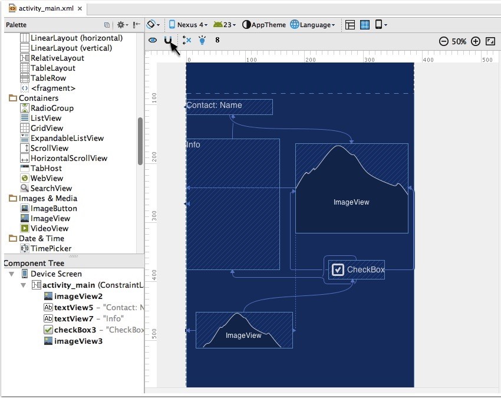Select TimePicker in palette

(x=46, y=248)
